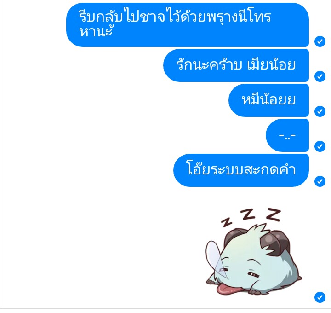Click the dark horn on the sticker's right
Viewport: 331px width, 313px height.
point(274,242)
